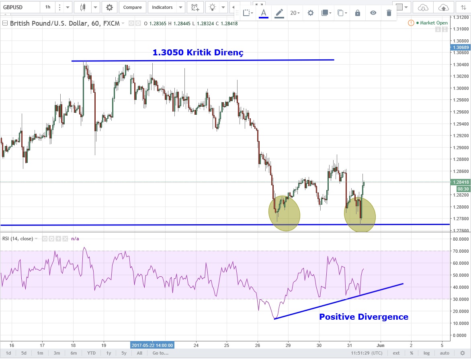Save chart layout with cloud upload icon
The width and height of the screenshot is (471, 359).
pyautogui.click(x=443, y=8)
